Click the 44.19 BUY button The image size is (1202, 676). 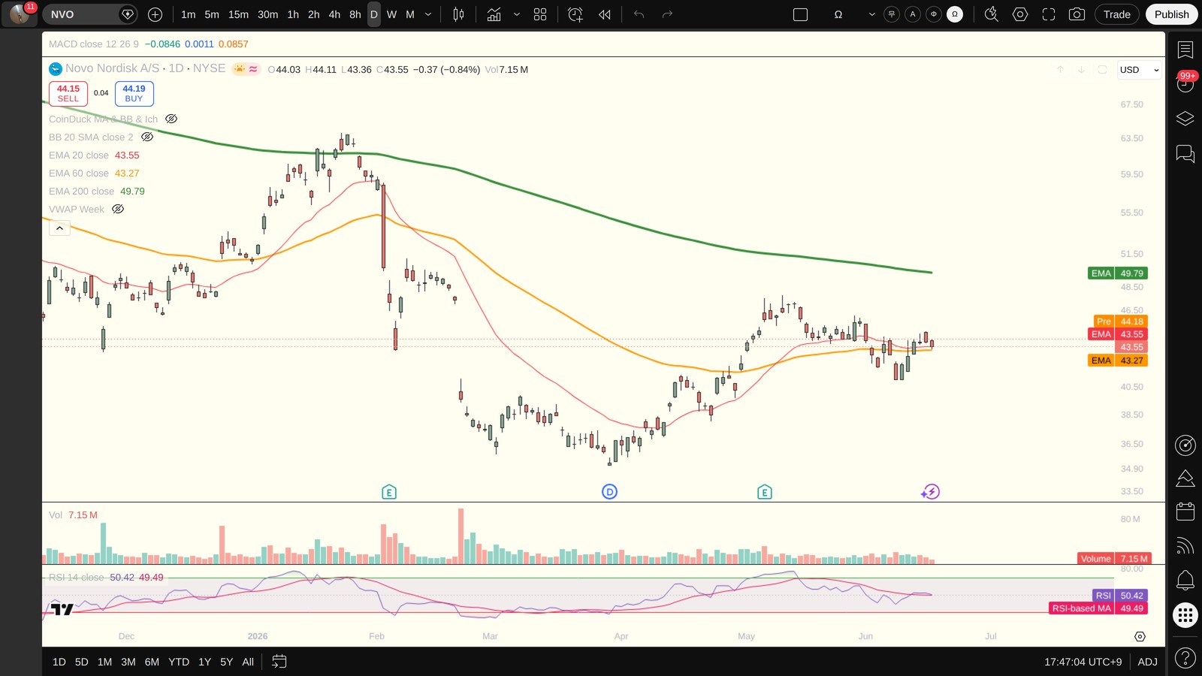pos(134,93)
